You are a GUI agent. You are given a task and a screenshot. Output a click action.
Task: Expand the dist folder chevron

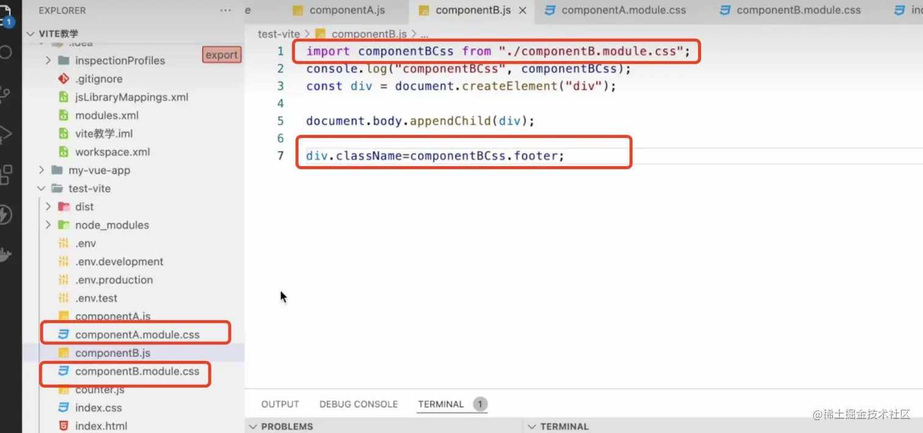[48, 206]
